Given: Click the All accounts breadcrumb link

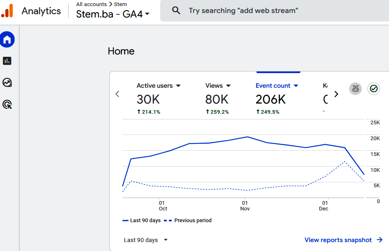Looking at the screenshot, I should point(91,4).
